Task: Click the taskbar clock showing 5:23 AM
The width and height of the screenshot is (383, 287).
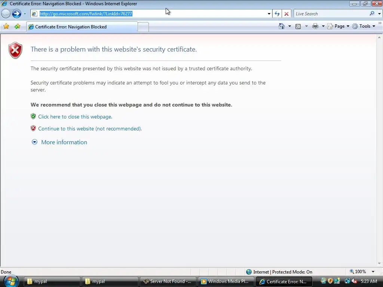Action: (x=368, y=281)
